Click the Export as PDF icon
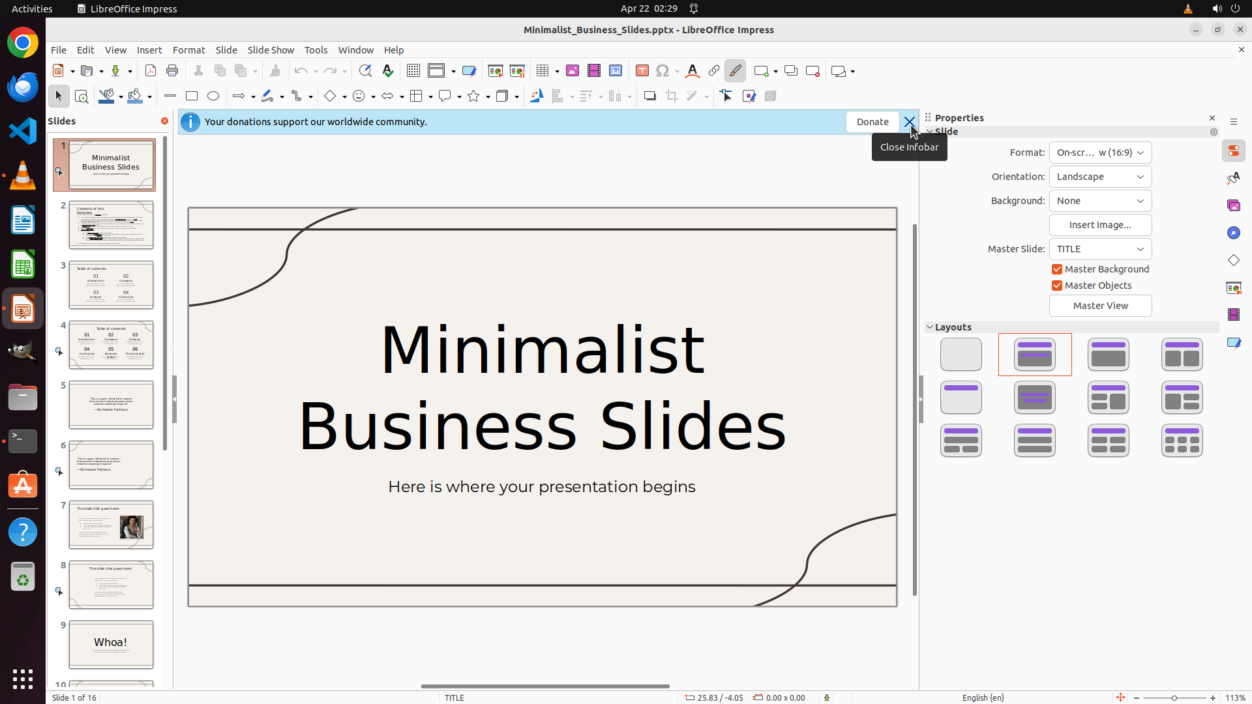Screen dimensions: 1252x704 151,71
